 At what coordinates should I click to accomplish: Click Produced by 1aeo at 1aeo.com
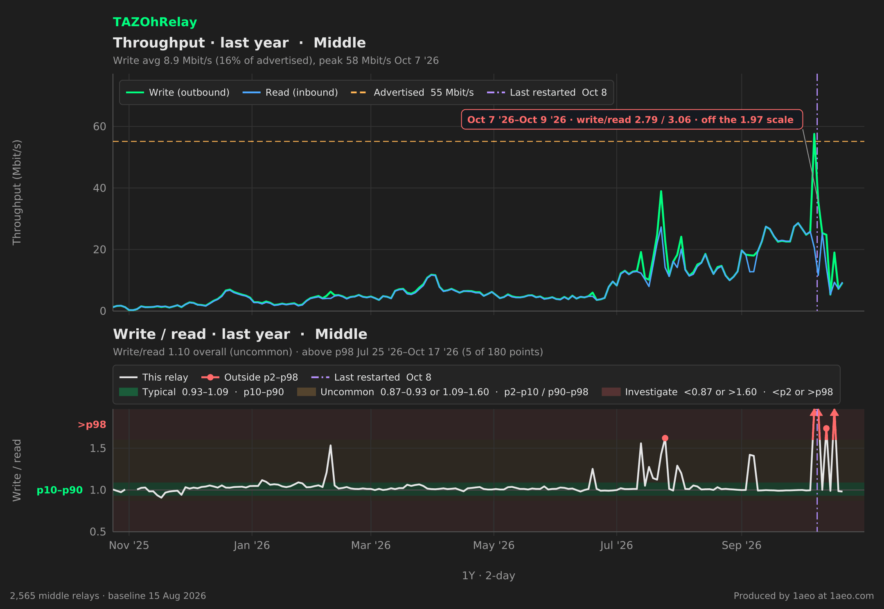point(804,596)
